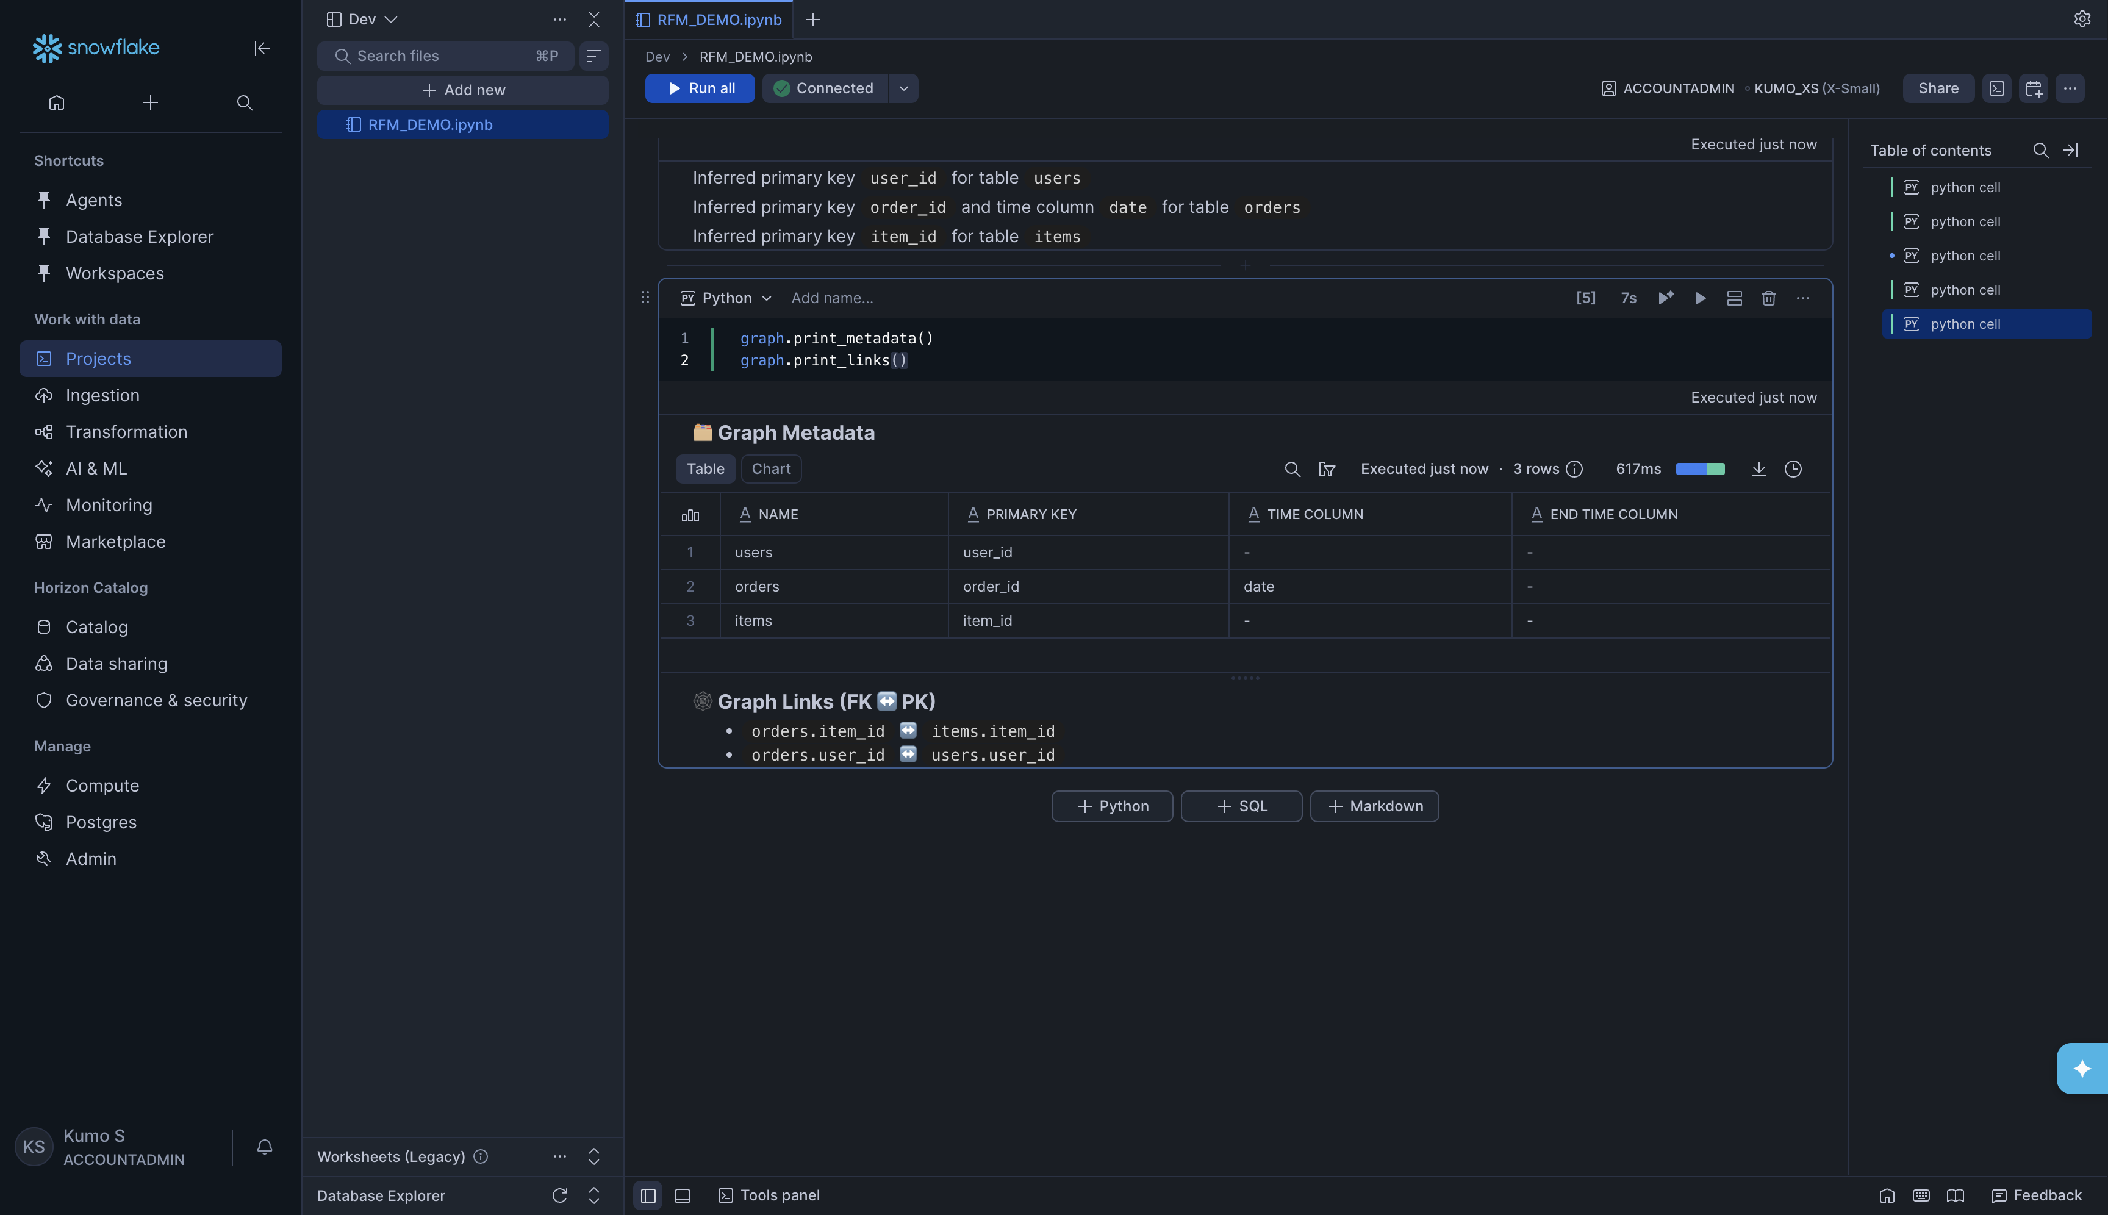
Task: Collapse the Dev workspace dropdown
Action: pyautogui.click(x=390, y=18)
